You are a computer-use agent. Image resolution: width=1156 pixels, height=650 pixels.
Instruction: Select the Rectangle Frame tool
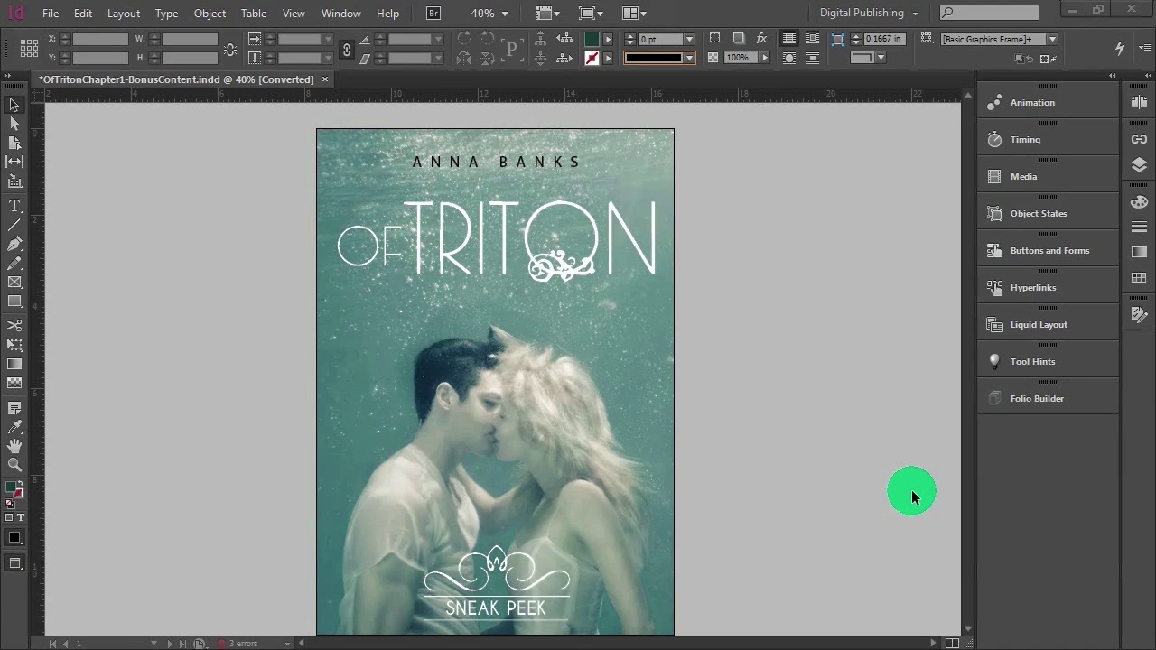point(14,282)
